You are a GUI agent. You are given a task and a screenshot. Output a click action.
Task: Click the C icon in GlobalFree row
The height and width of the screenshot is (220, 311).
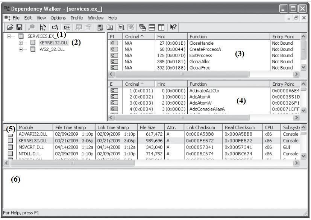click(x=114, y=68)
